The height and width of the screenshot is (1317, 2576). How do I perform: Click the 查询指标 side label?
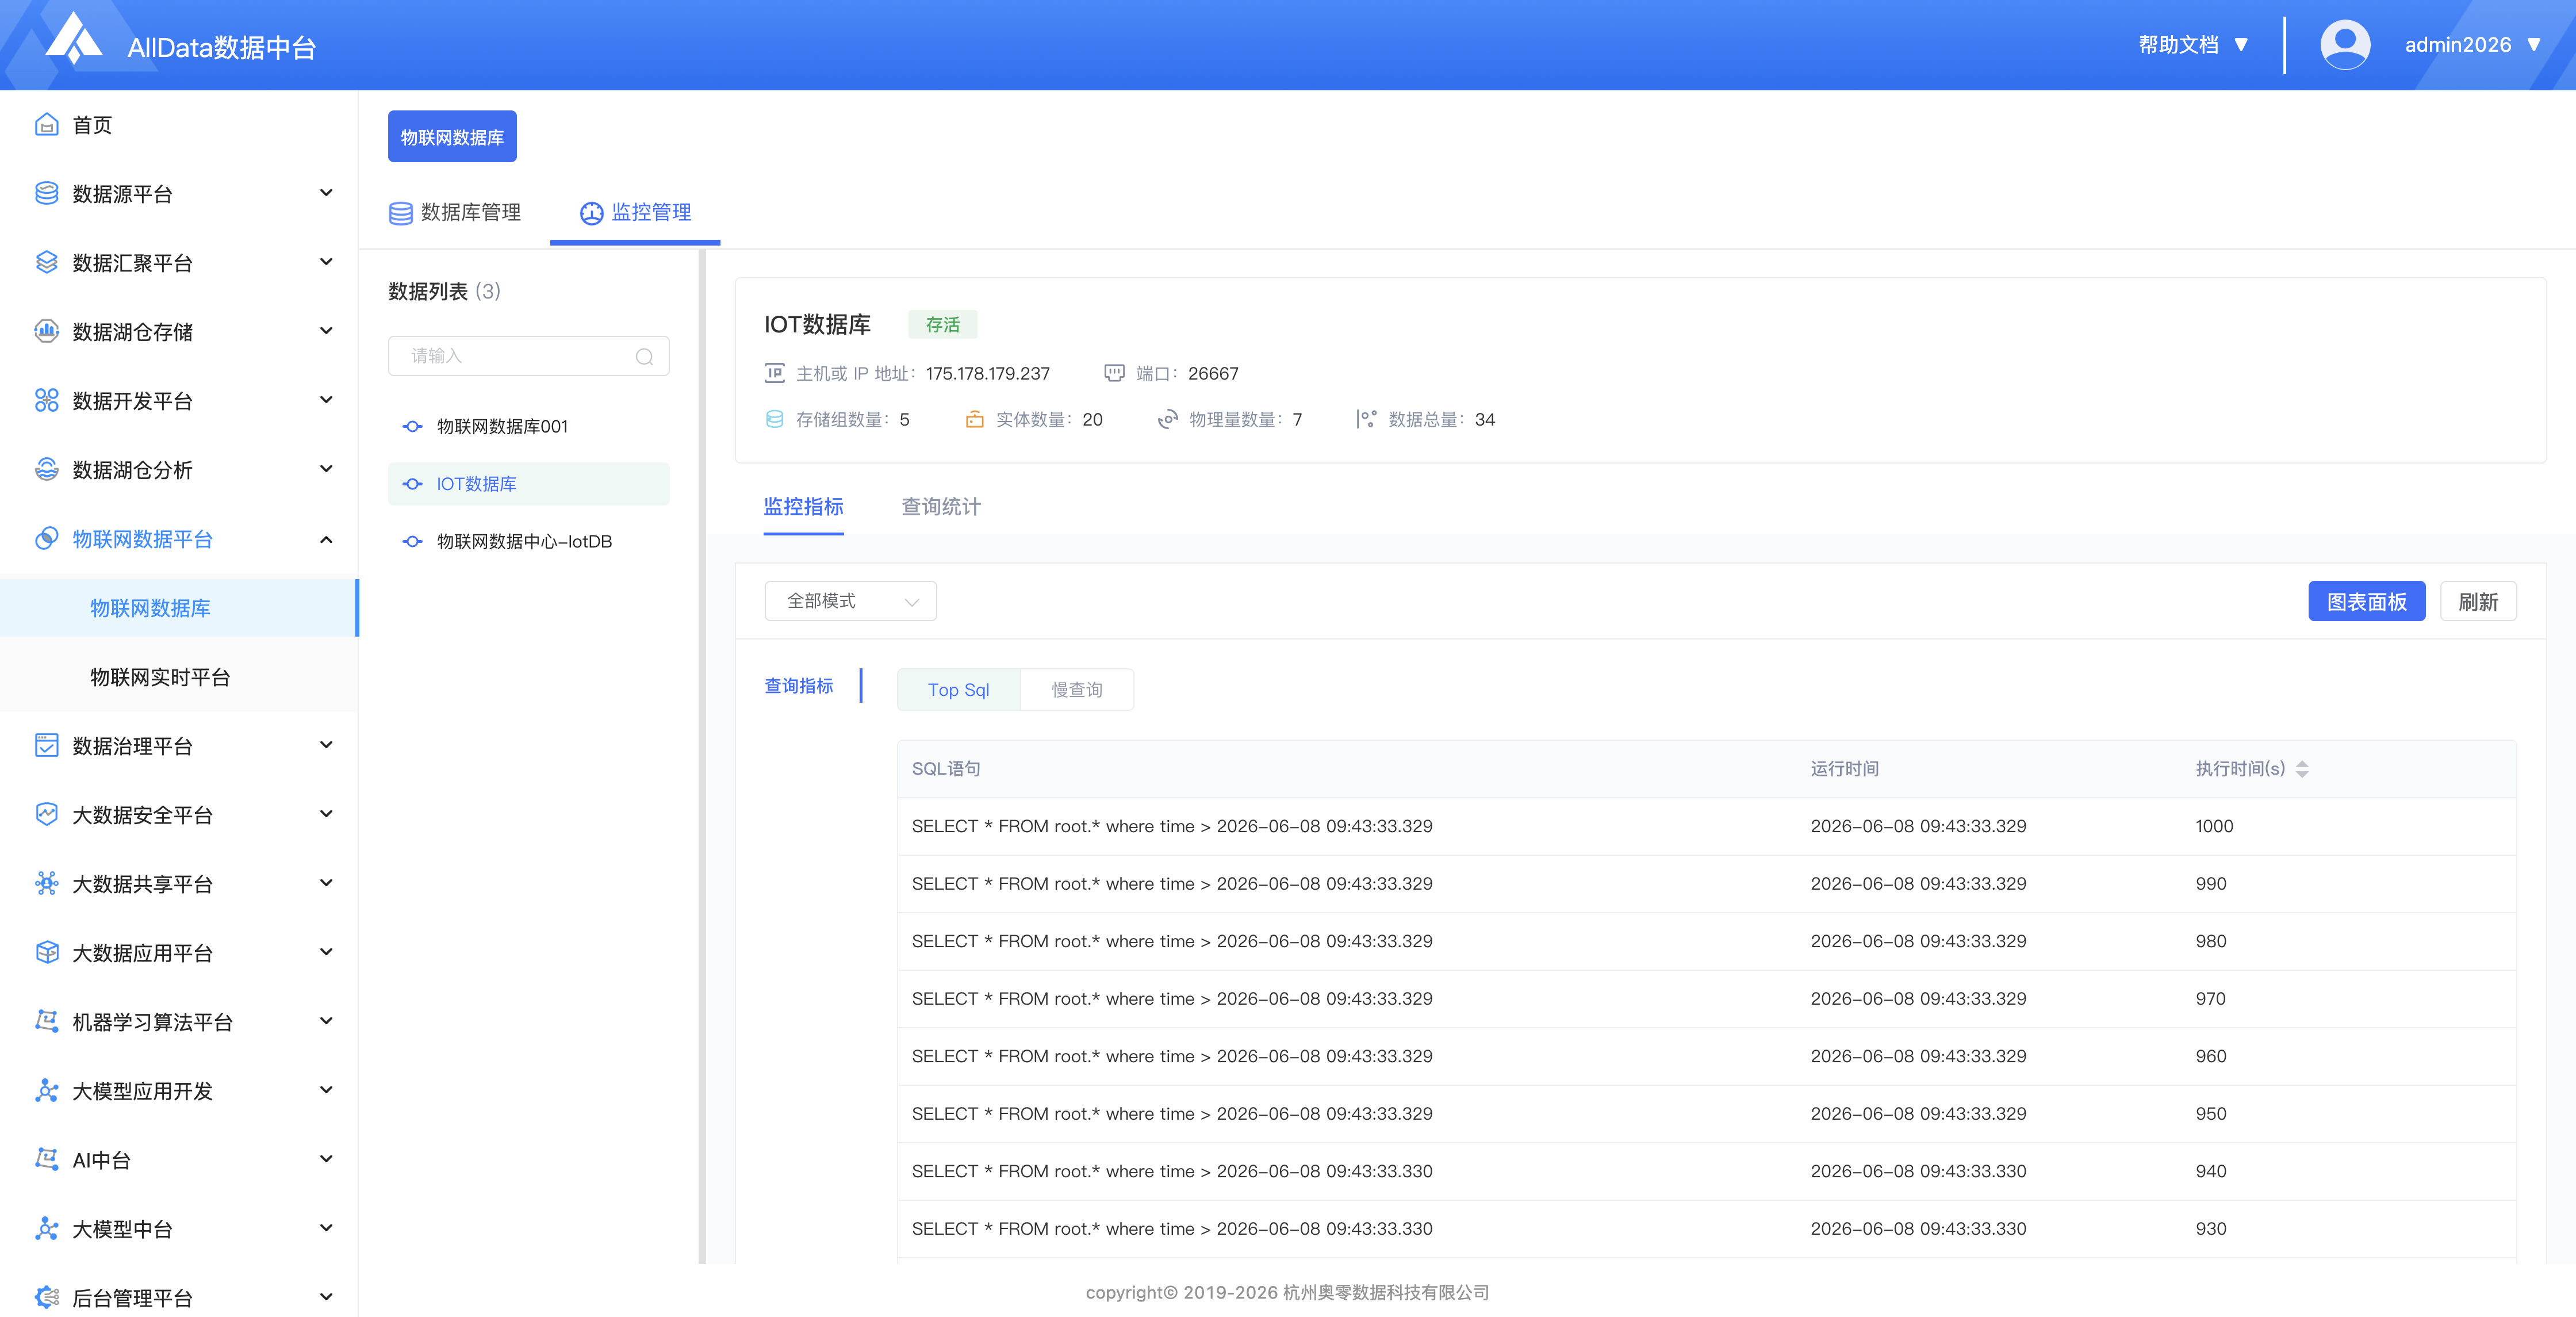[798, 686]
